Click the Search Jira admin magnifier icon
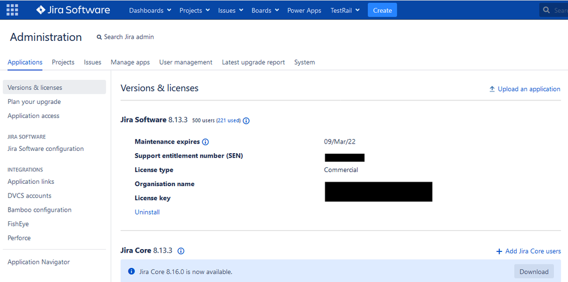Screen dimensions: 568x282 click(99, 37)
